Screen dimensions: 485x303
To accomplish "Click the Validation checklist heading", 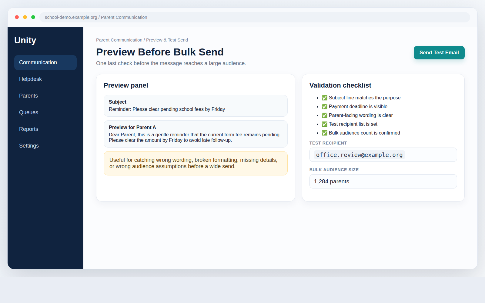I will tap(340, 85).
